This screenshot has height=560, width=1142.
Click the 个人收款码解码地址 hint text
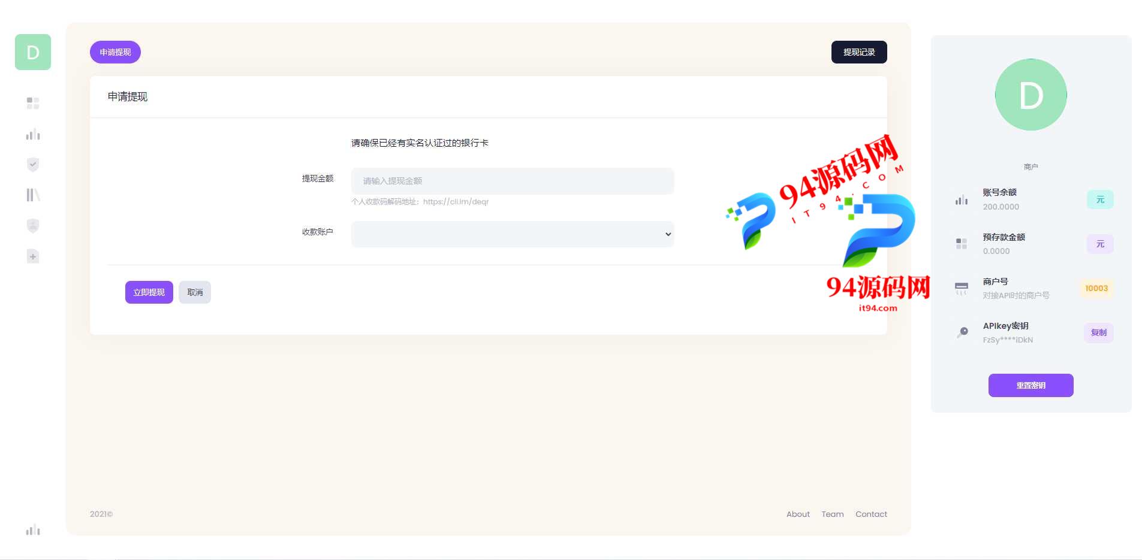[x=420, y=202]
